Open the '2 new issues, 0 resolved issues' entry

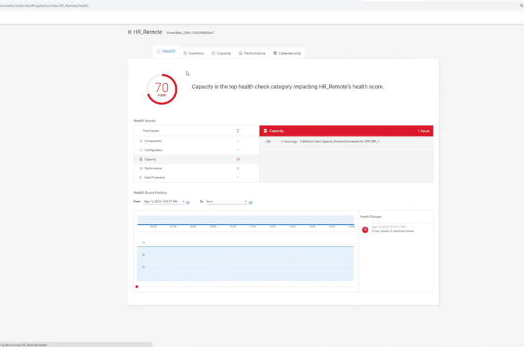[x=393, y=231]
